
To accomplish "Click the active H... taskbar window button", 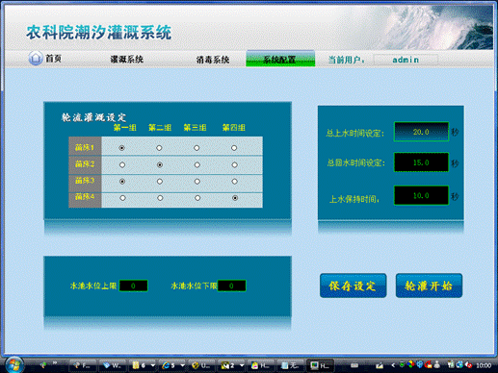I will pos(321,365).
